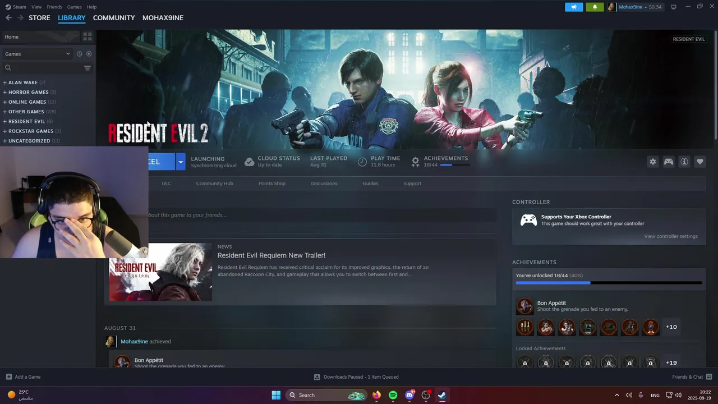Click the back navigation arrow
The height and width of the screenshot is (404, 718).
8,18
